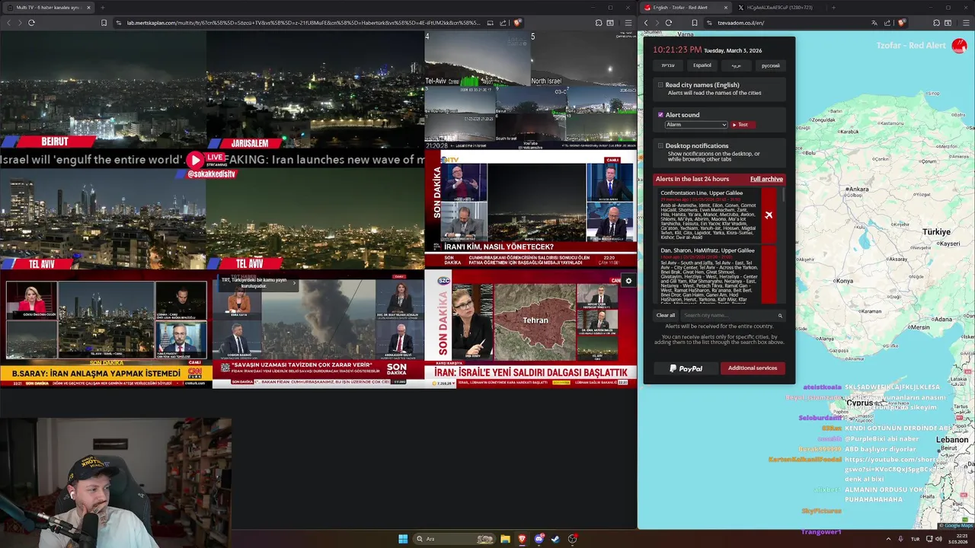Image resolution: width=975 pixels, height=548 pixels.
Task: Click the Multi TV address bar URL
Action: click(303, 23)
